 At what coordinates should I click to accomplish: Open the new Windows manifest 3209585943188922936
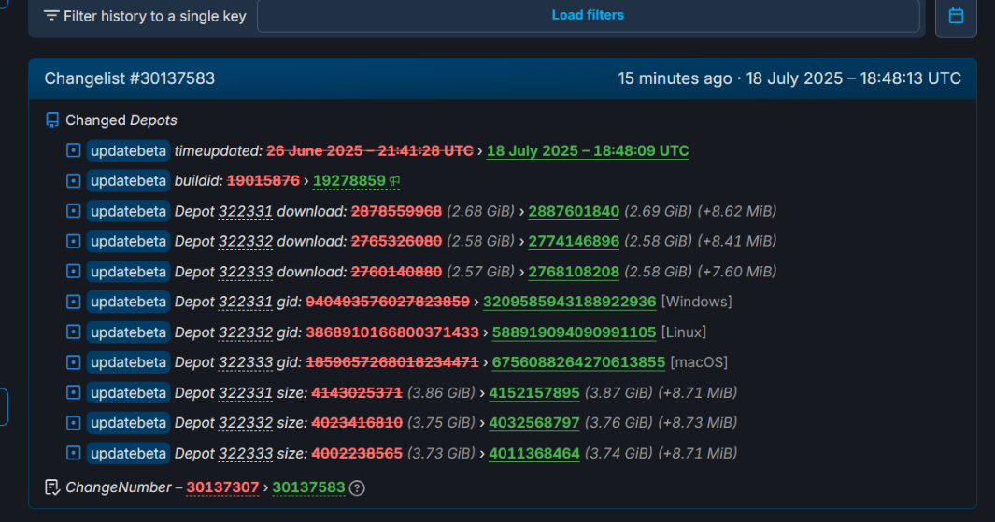coord(570,302)
